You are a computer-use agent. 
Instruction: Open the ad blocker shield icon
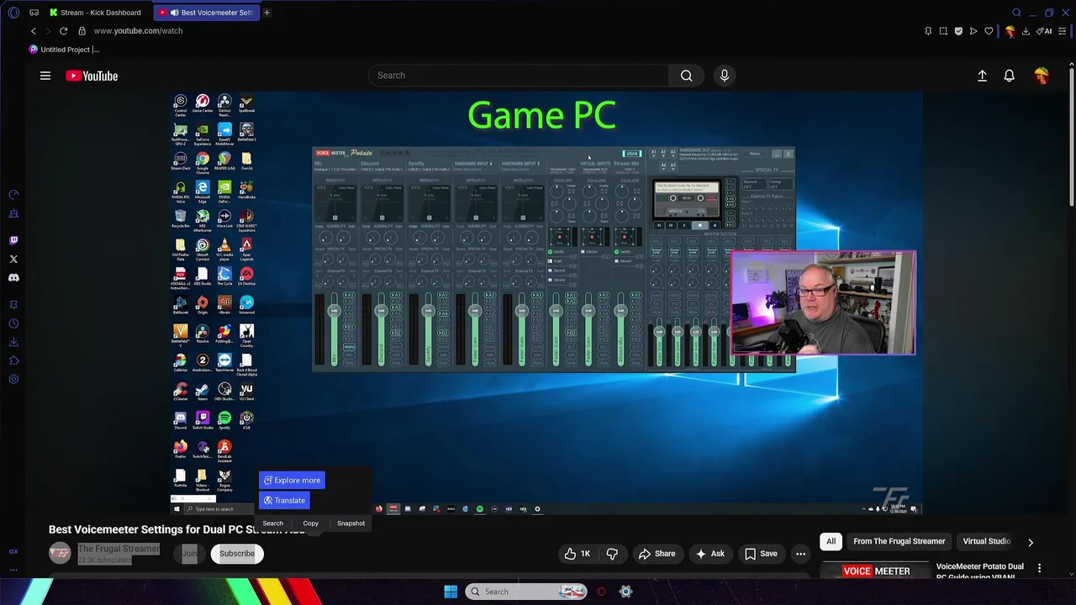958,31
